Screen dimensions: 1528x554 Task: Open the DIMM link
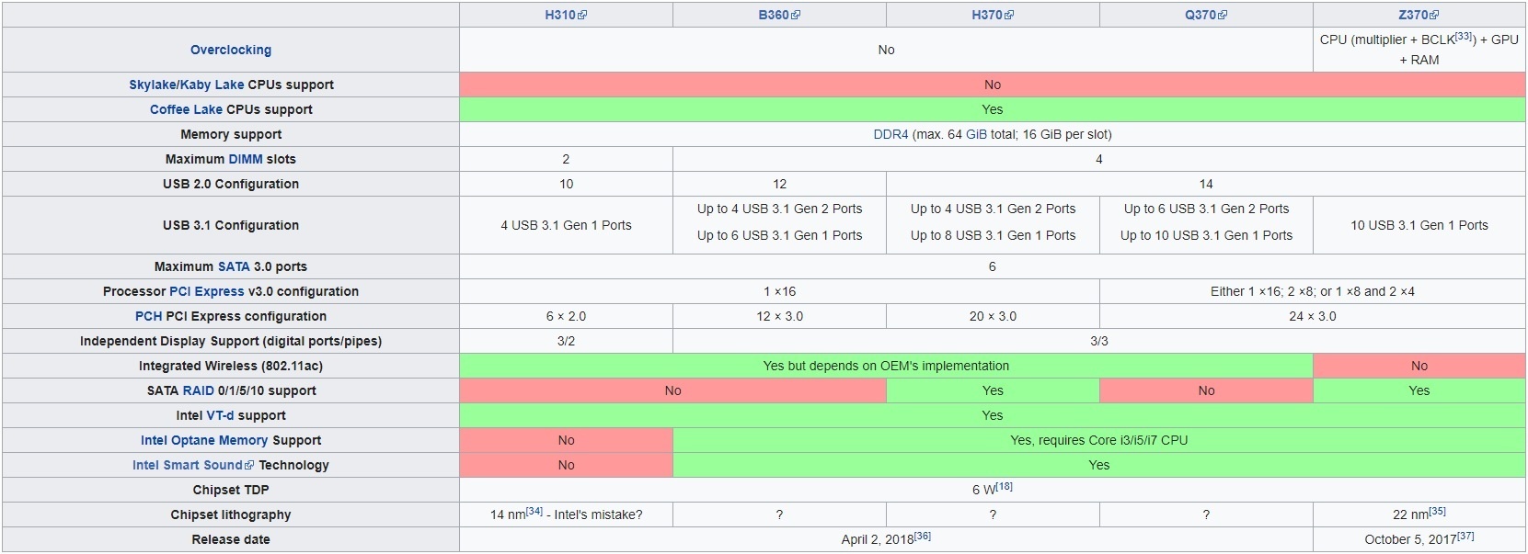point(246,159)
